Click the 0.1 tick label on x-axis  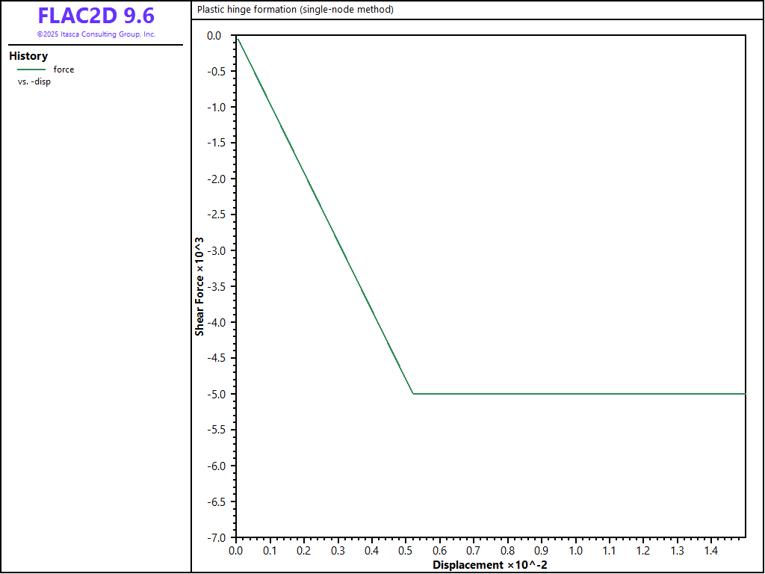[x=270, y=551]
